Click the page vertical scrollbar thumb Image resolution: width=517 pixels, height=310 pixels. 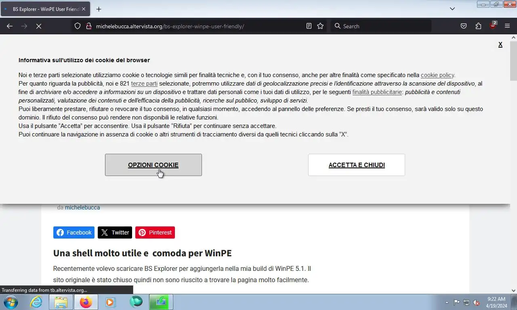pos(513,61)
